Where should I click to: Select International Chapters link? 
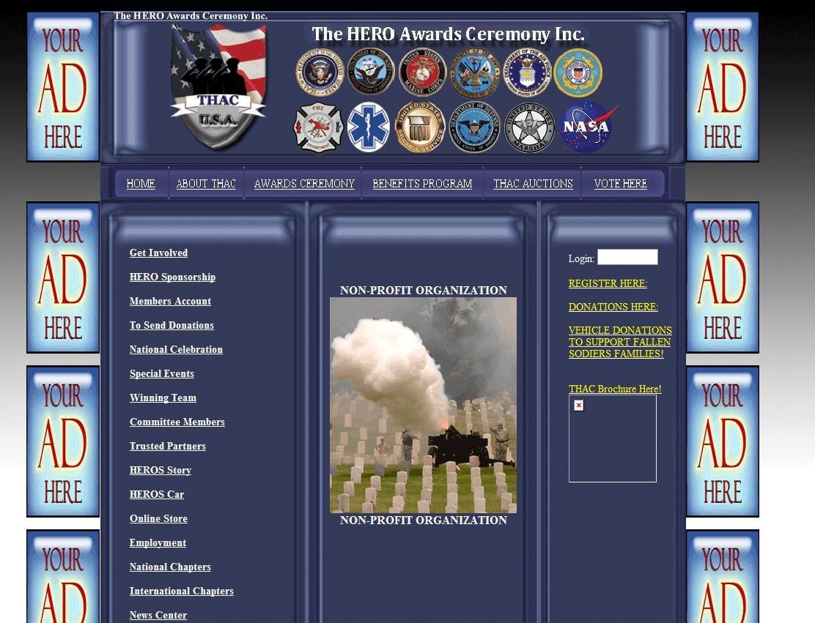pyautogui.click(x=182, y=591)
